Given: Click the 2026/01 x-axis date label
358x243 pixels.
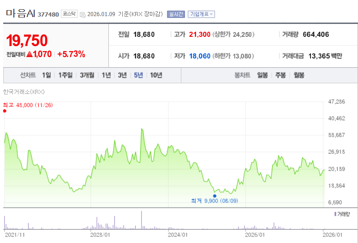Looking at the screenshot, I should click(333, 235).
